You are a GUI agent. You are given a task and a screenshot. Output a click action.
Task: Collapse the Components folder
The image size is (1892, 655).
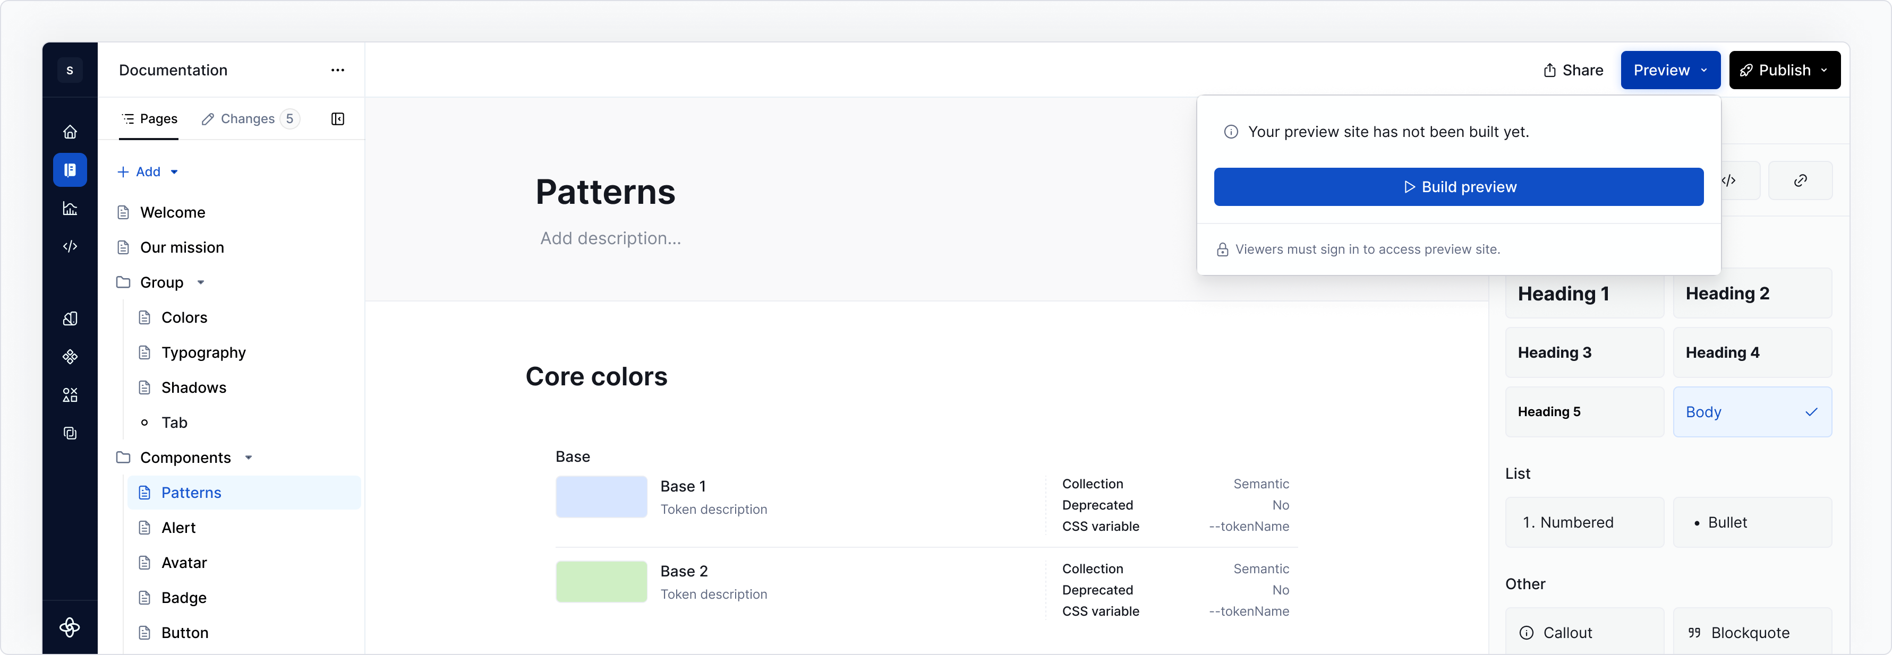[249, 458]
